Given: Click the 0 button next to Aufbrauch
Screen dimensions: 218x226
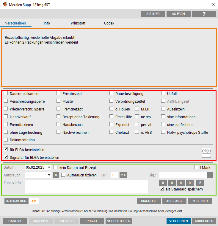Looking at the screenshot, I should coord(56,175).
